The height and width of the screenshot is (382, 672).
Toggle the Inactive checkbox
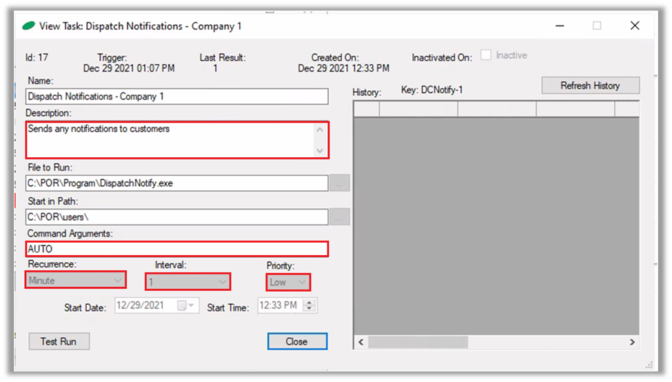pyautogui.click(x=486, y=56)
